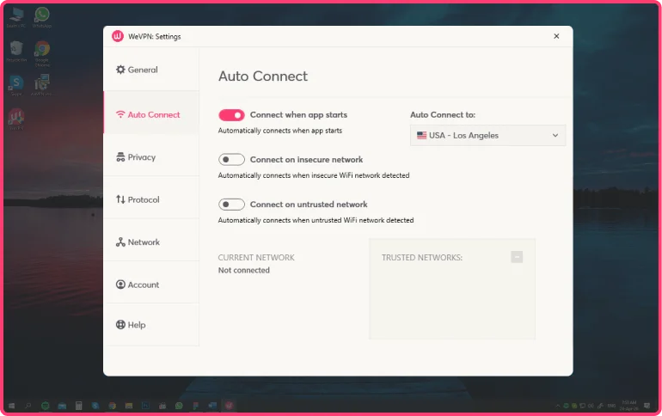Viewport: 662px width, 416px height.
Task: Click the Google Chrome desktop shortcut
Action: tap(42, 53)
